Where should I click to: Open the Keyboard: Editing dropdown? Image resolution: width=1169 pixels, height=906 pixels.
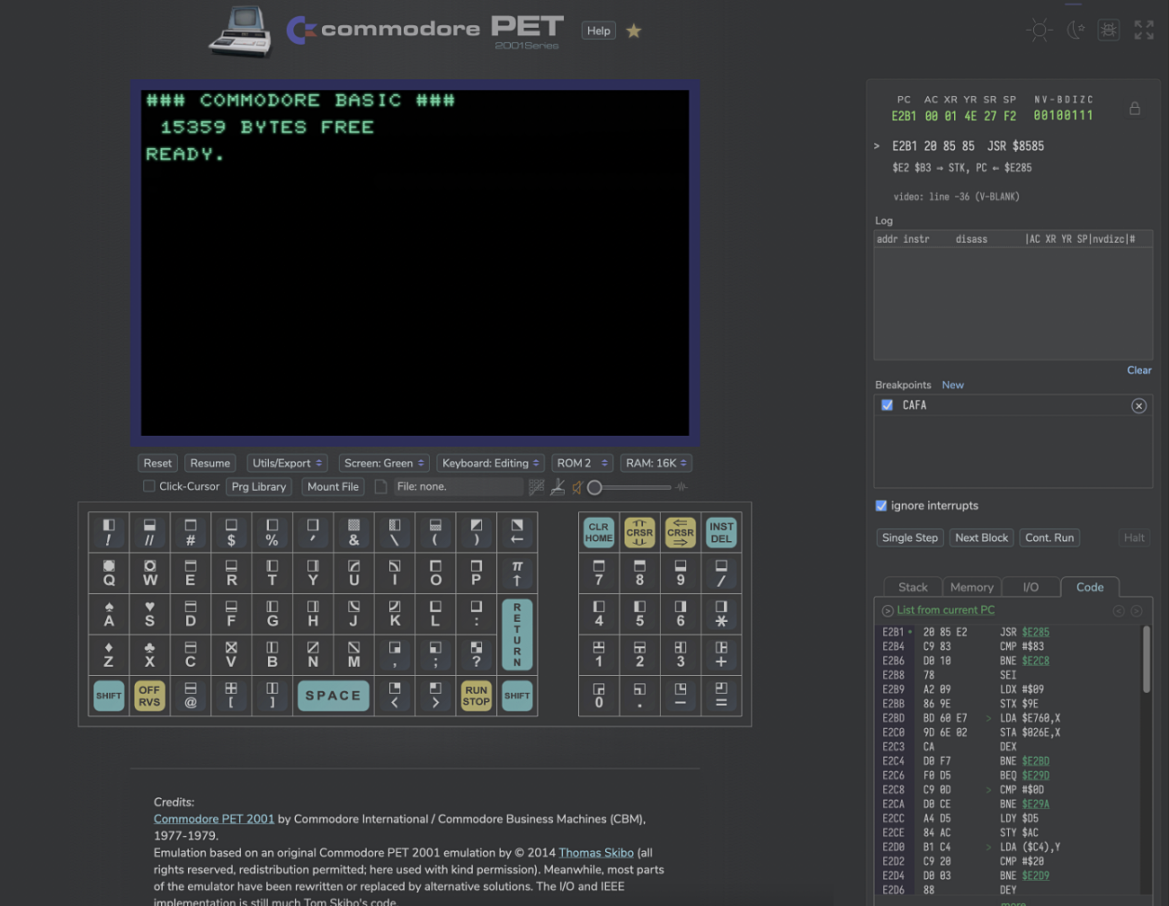point(490,463)
